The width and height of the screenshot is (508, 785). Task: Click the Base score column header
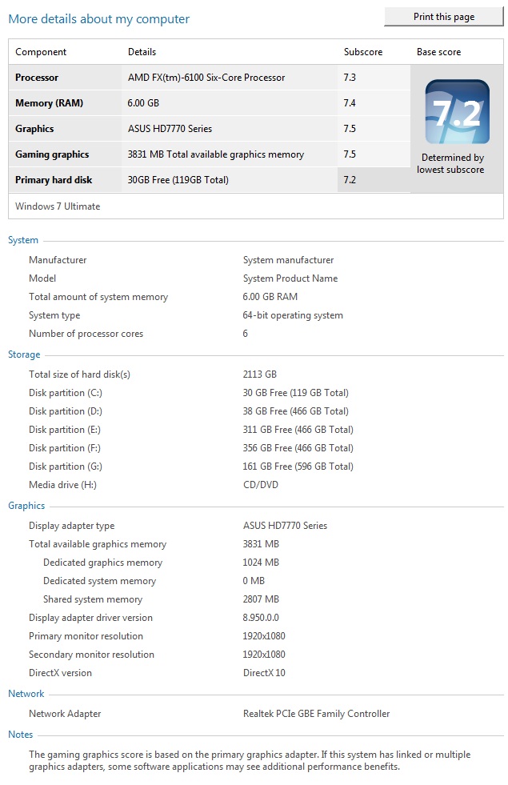438,52
